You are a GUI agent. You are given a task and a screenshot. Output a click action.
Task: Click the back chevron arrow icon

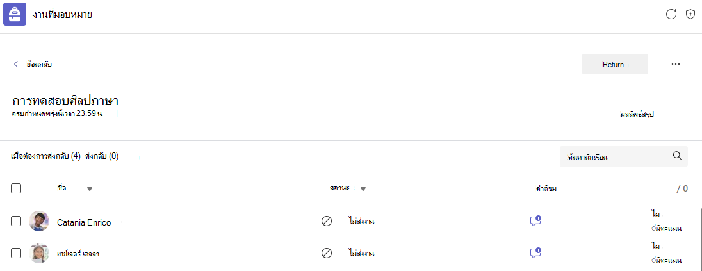point(16,64)
